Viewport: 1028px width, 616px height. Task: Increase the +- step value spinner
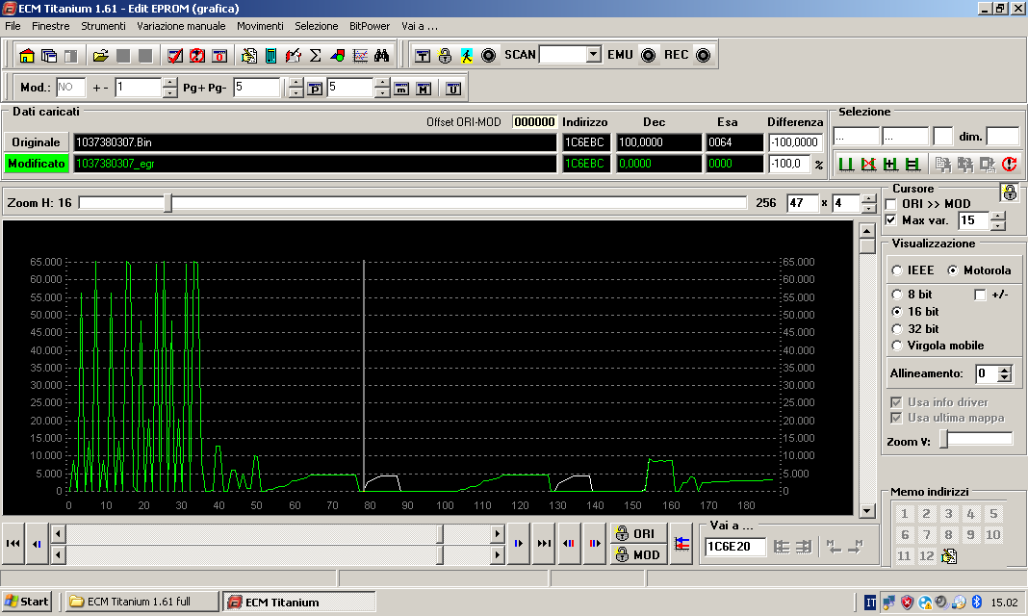169,83
